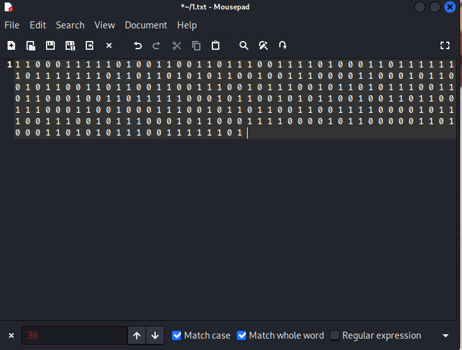462x350 pixels.
Task: Maximize the Mousepad window
Action: (x=435, y=7)
